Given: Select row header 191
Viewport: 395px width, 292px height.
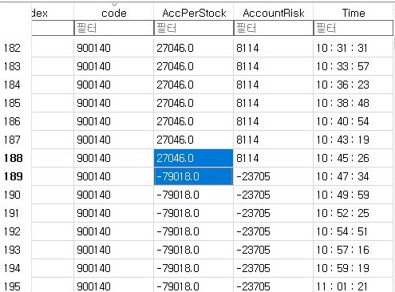Looking at the screenshot, I should 15,213.
